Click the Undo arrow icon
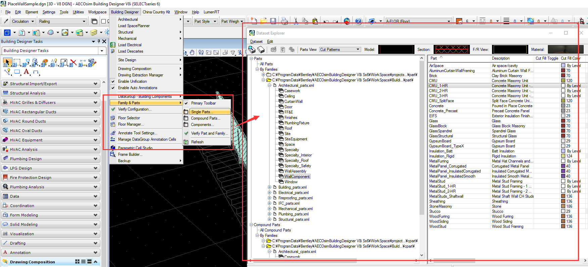The width and height of the screenshot is (588, 267). (x=326, y=21)
